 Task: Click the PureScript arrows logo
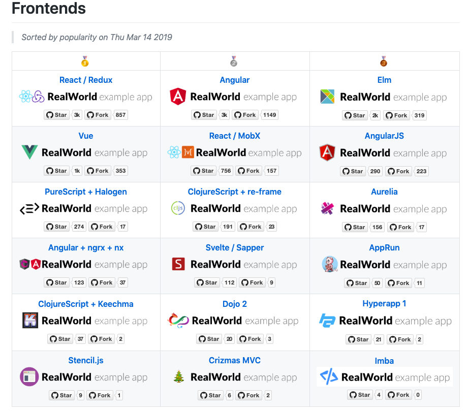(x=29, y=208)
